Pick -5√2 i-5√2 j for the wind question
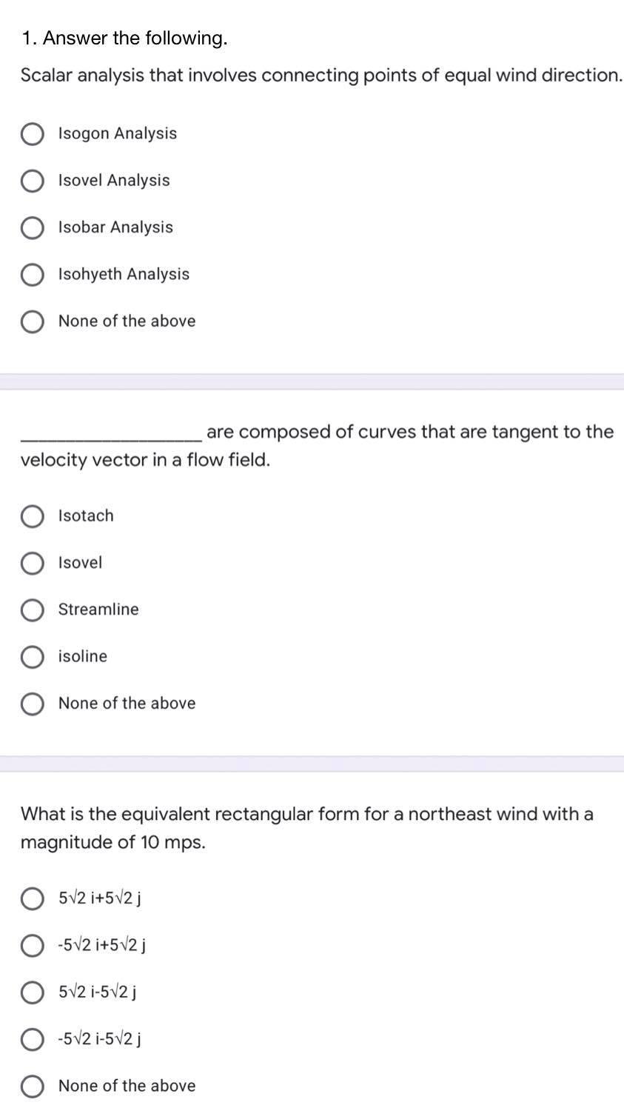This screenshot has height=1108, width=624. click(33, 1039)
